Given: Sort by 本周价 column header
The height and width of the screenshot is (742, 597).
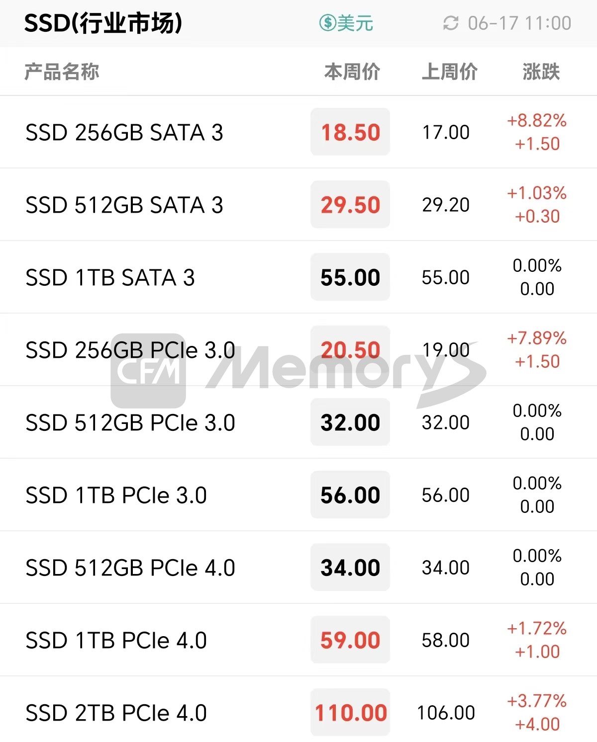Looking at the screenshot, I should (352, 72).
